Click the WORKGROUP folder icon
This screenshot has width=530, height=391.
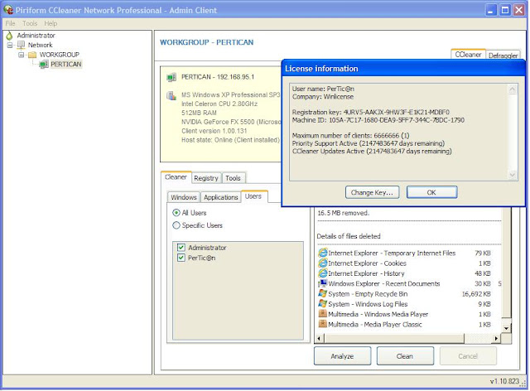pos(32,55)
